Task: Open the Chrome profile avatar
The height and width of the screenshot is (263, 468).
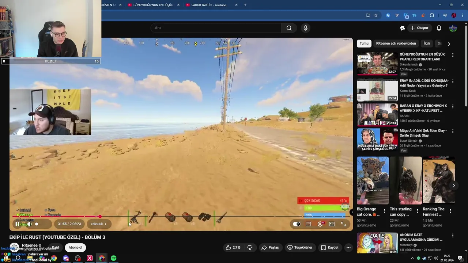Action: pos(454,15)
